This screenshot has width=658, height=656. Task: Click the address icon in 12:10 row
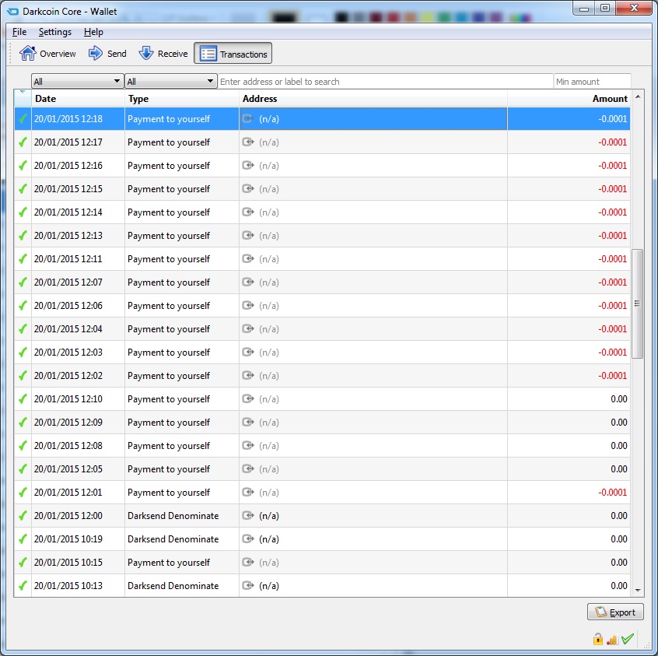tap(248, 398)
